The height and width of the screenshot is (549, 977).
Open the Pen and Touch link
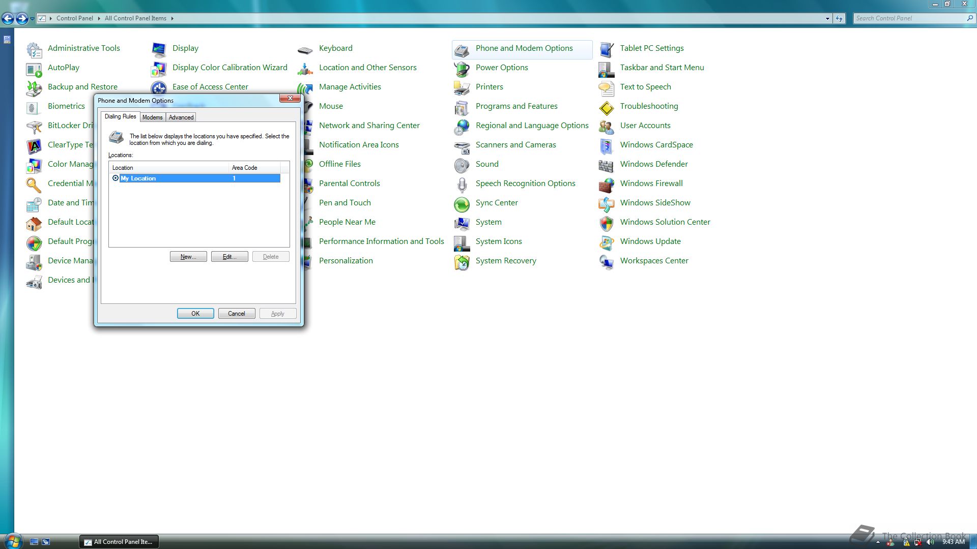click(x=345, y=202)
